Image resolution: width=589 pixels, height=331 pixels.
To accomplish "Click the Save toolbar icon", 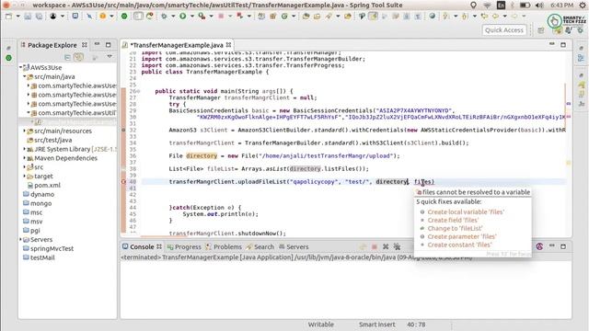I will (x=28, y=17).
